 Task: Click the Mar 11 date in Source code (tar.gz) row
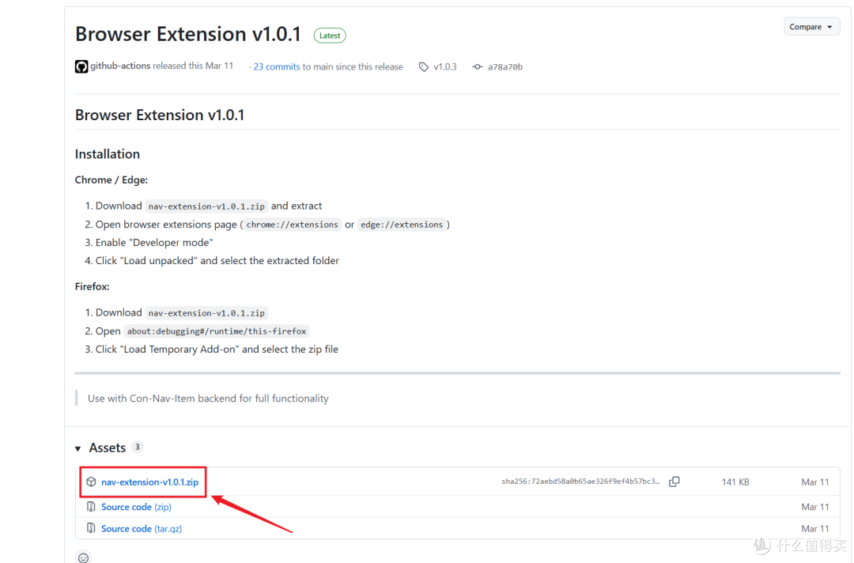tap(814, 529)
